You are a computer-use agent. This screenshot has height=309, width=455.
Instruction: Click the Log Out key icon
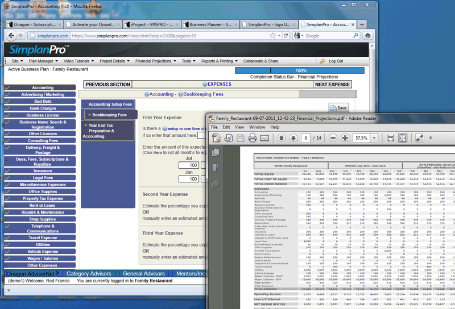(322, 61)
